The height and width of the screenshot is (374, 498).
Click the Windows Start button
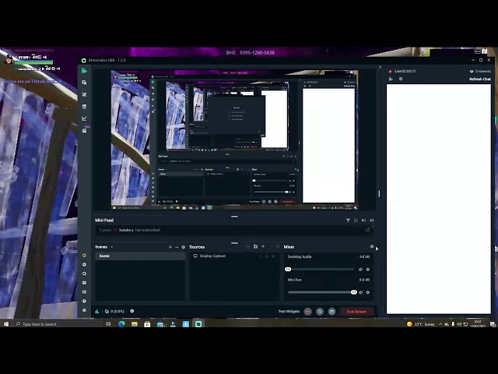[x=6, y=324]
